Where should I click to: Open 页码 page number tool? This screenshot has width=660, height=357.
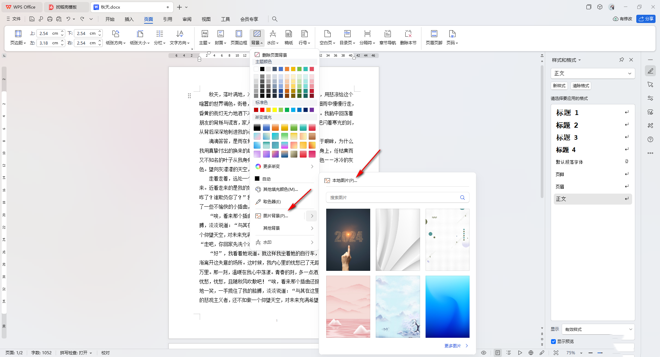point(452,37)
